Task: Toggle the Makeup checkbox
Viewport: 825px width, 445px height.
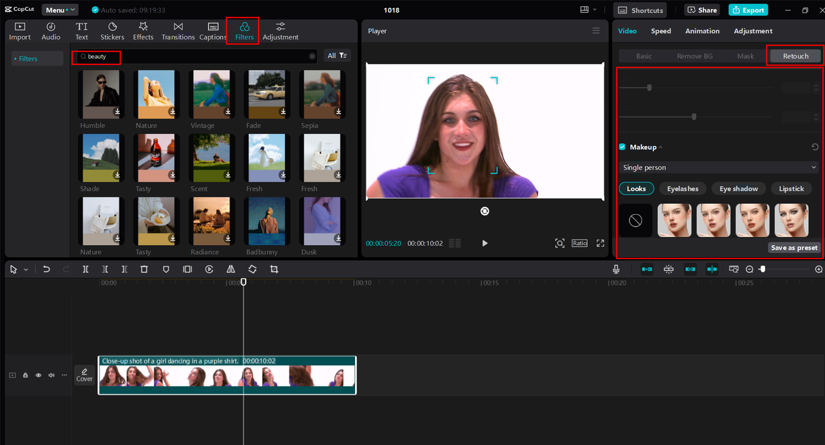Action: tap(622, 147)
